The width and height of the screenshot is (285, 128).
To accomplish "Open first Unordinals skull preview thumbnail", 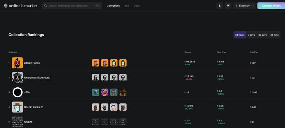I will click(x=96, y=78).
